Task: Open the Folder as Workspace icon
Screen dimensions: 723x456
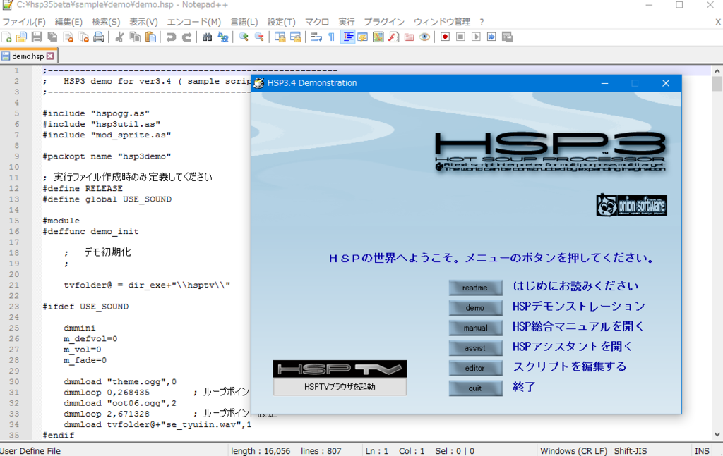Action: point(409,37)
